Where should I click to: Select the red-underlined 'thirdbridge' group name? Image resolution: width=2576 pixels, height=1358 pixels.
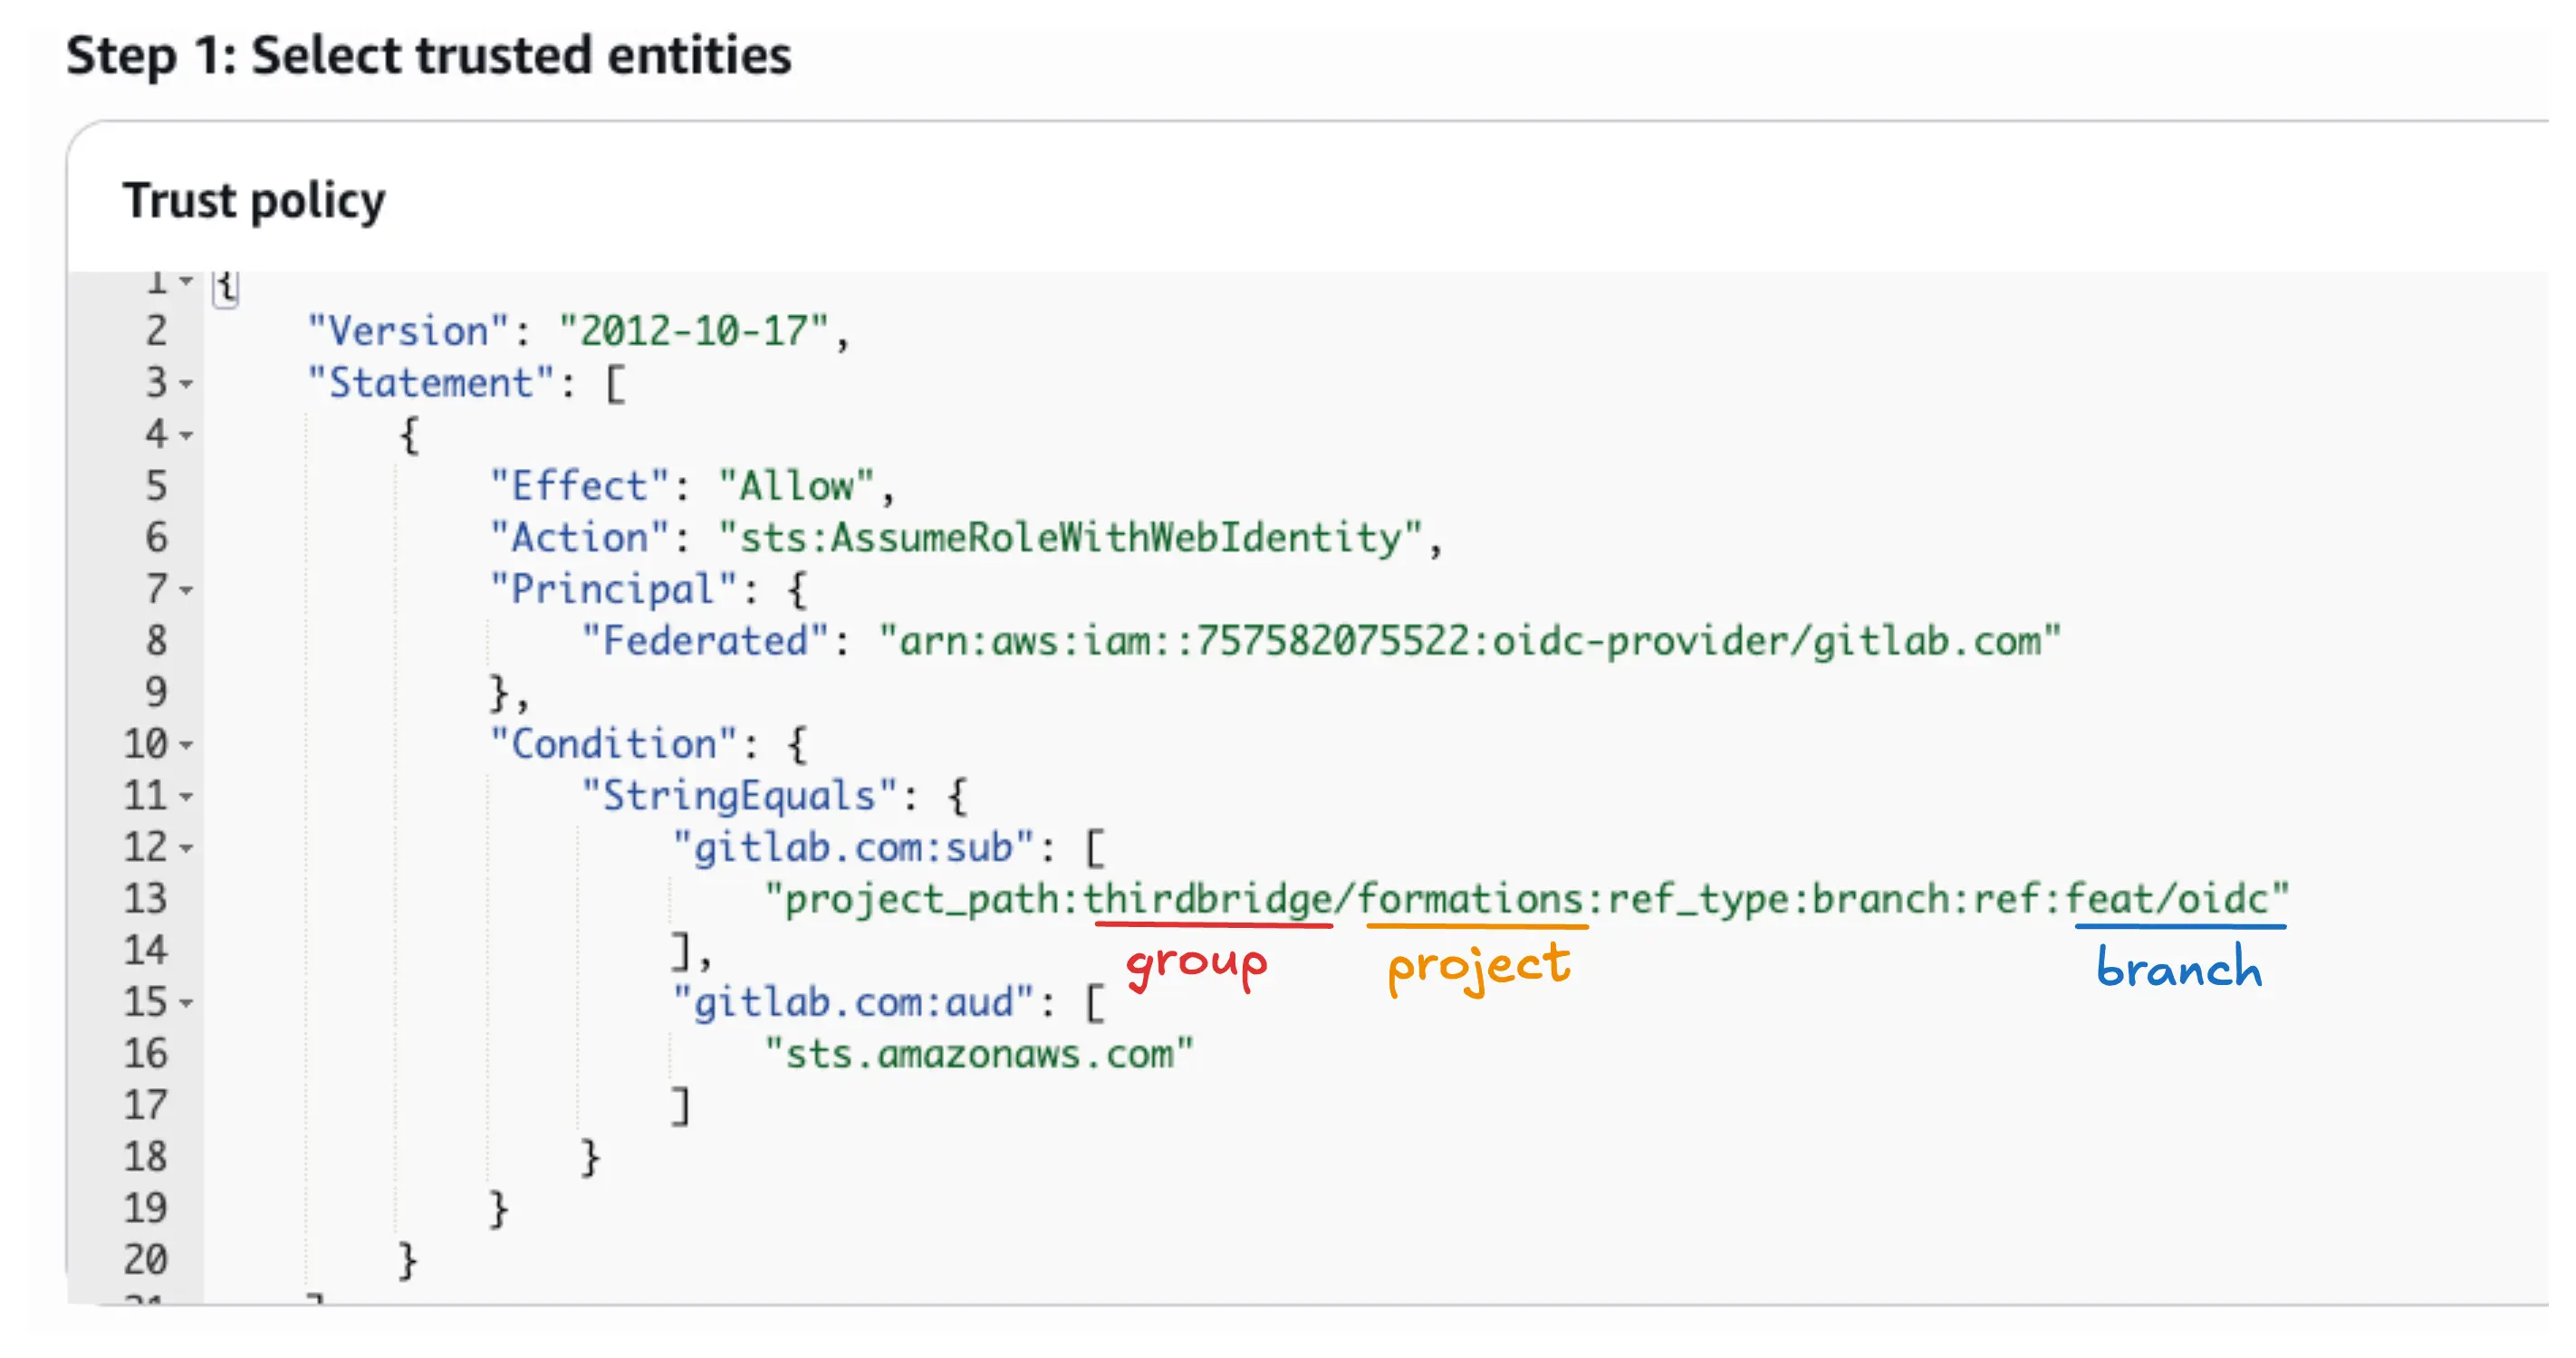pos(1212,897)
